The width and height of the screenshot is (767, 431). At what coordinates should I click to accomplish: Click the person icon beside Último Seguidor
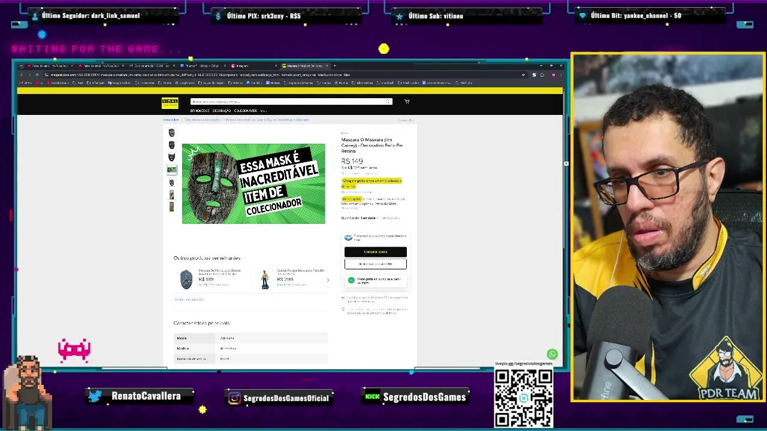tap(35, 16)
